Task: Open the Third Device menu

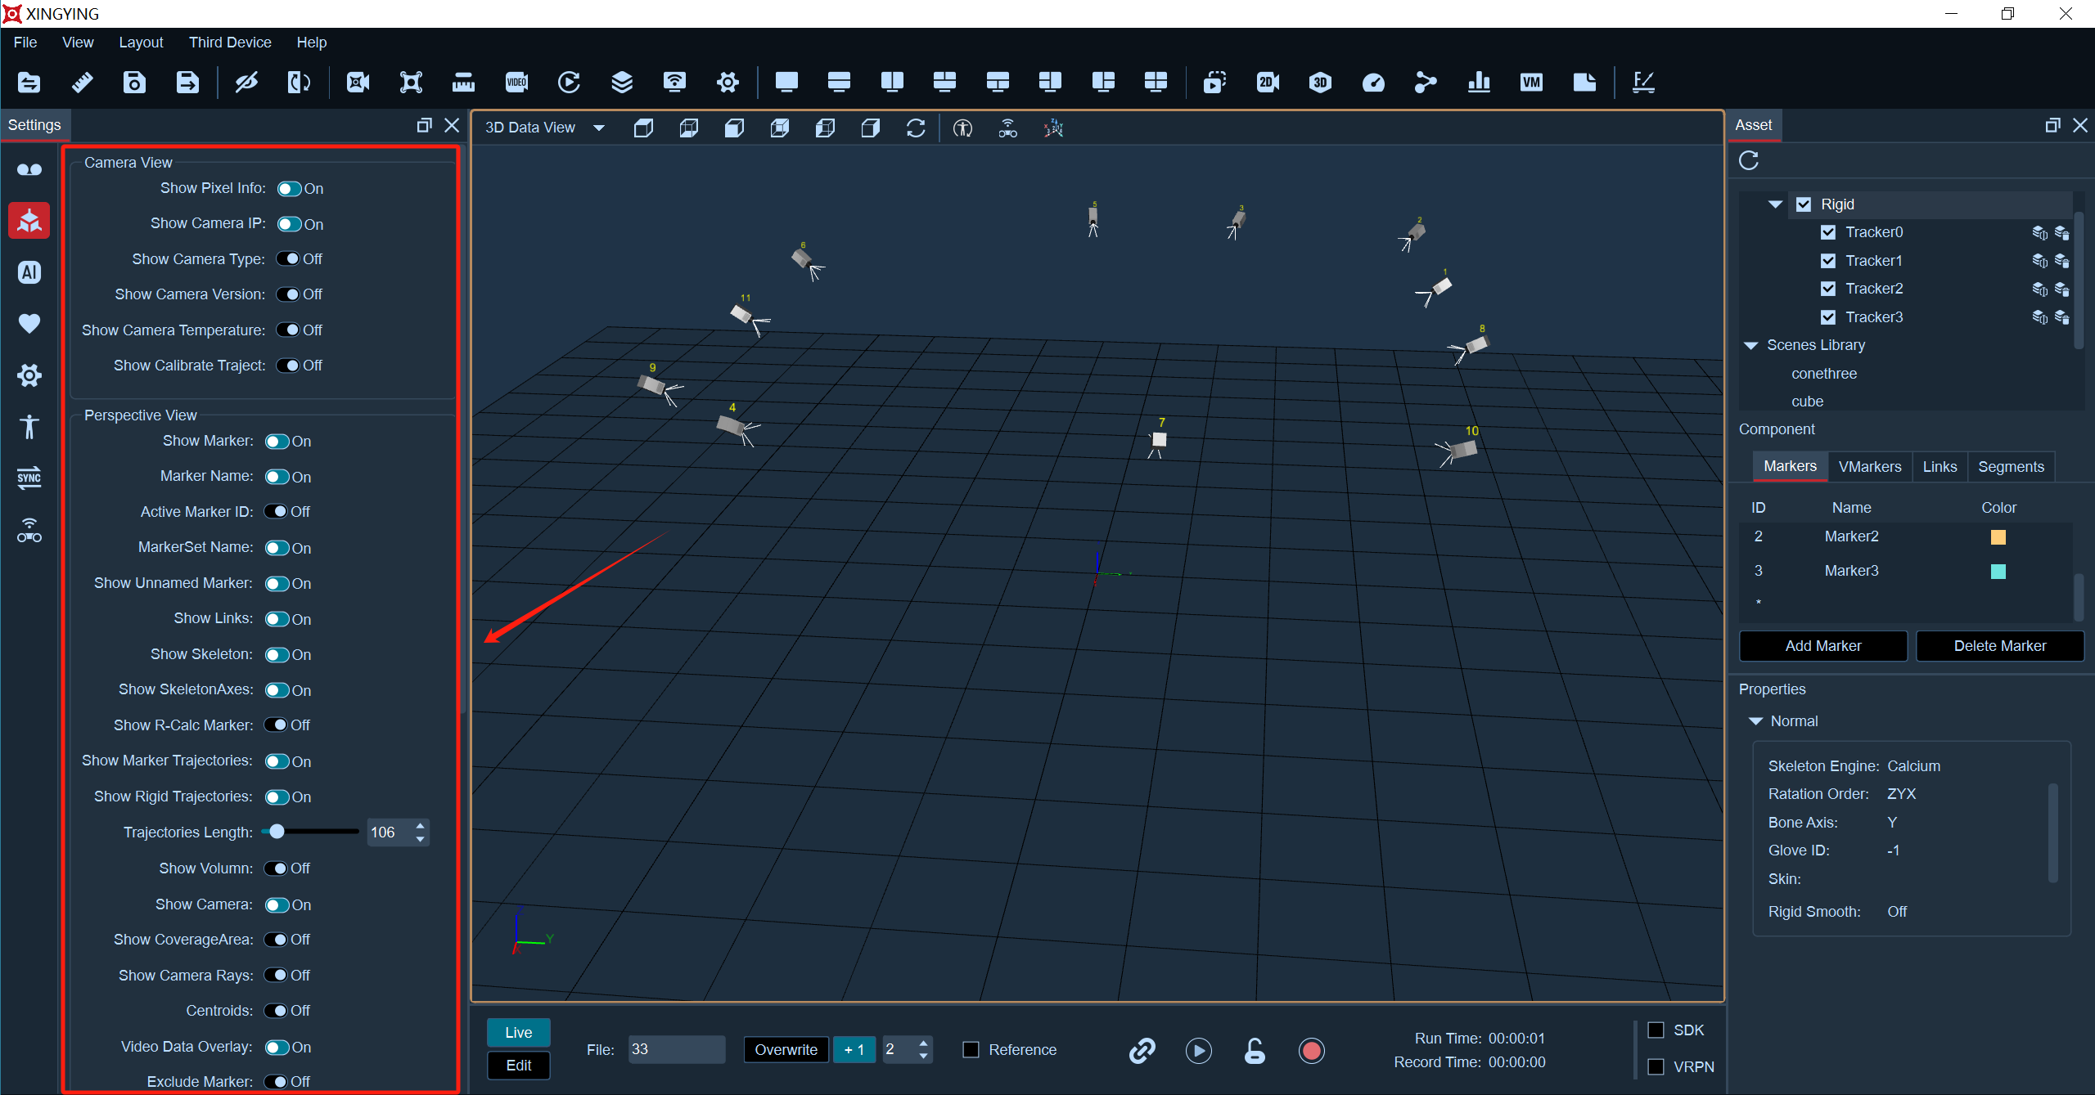Action: (x=230, y=43)
